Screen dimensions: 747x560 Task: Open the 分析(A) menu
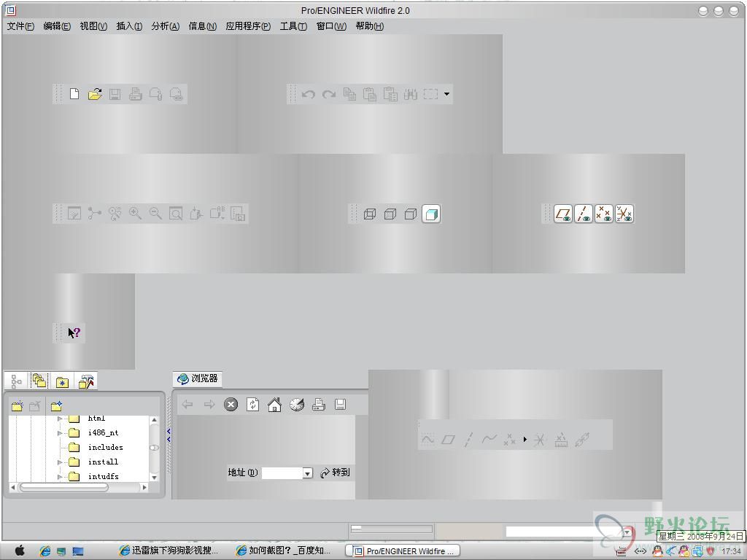[x=166, y=26]
